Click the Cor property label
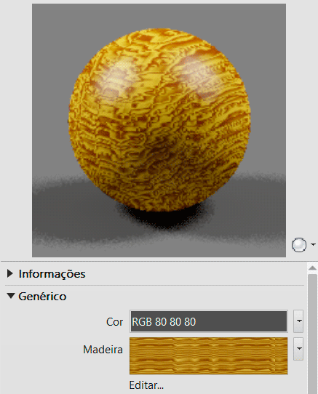The width and height of the screenshot is (318, 394). 114,322
